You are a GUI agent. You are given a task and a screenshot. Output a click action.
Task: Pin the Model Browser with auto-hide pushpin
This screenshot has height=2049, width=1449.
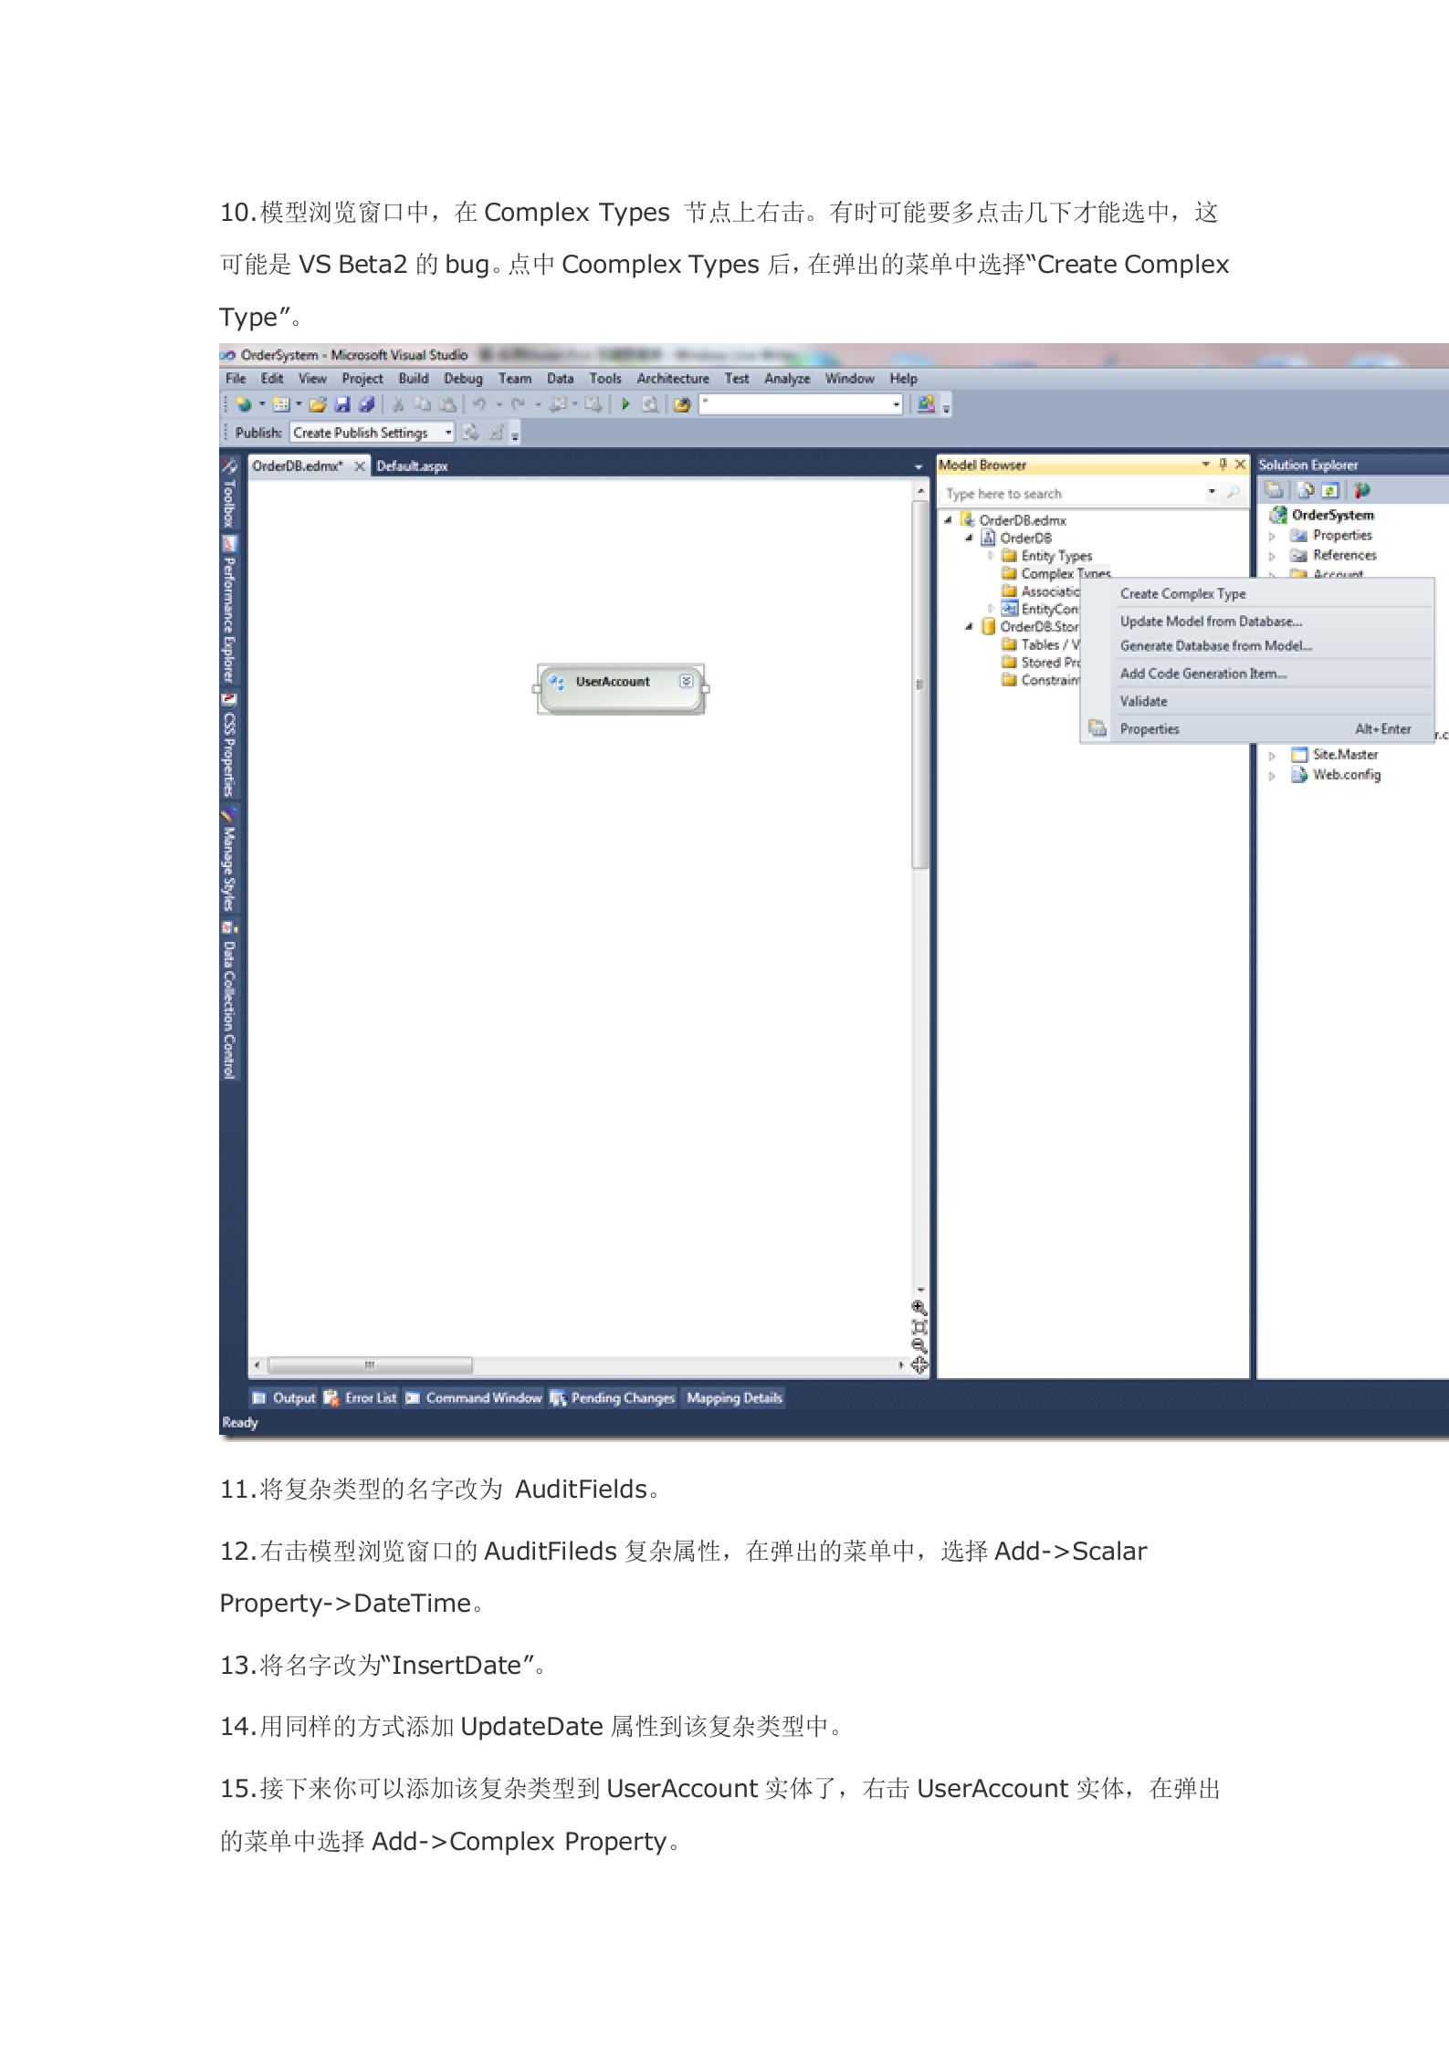[x=1223, y=465]
